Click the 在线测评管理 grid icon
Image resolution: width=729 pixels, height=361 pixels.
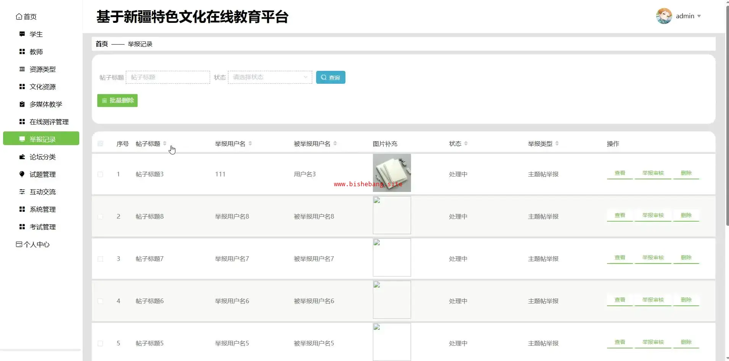click(x=22, y=122)
